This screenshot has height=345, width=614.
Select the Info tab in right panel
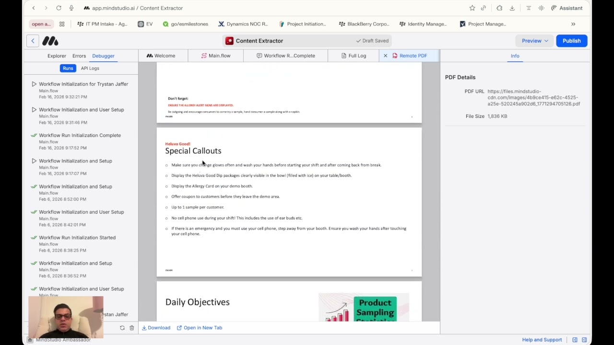[x=515, y=56]
